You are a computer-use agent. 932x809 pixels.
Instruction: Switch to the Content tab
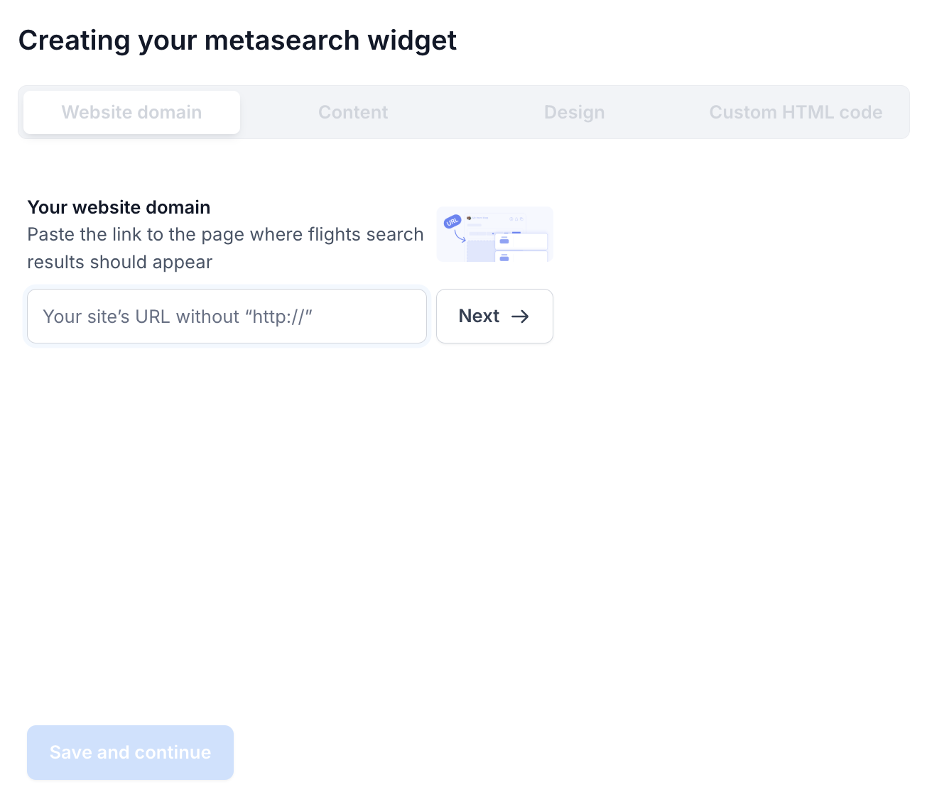pos(353,112)
